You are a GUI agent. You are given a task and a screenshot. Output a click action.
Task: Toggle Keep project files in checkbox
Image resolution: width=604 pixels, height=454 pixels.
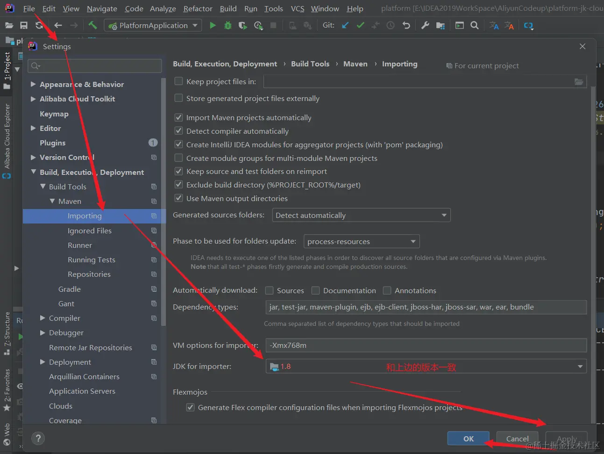178,81
